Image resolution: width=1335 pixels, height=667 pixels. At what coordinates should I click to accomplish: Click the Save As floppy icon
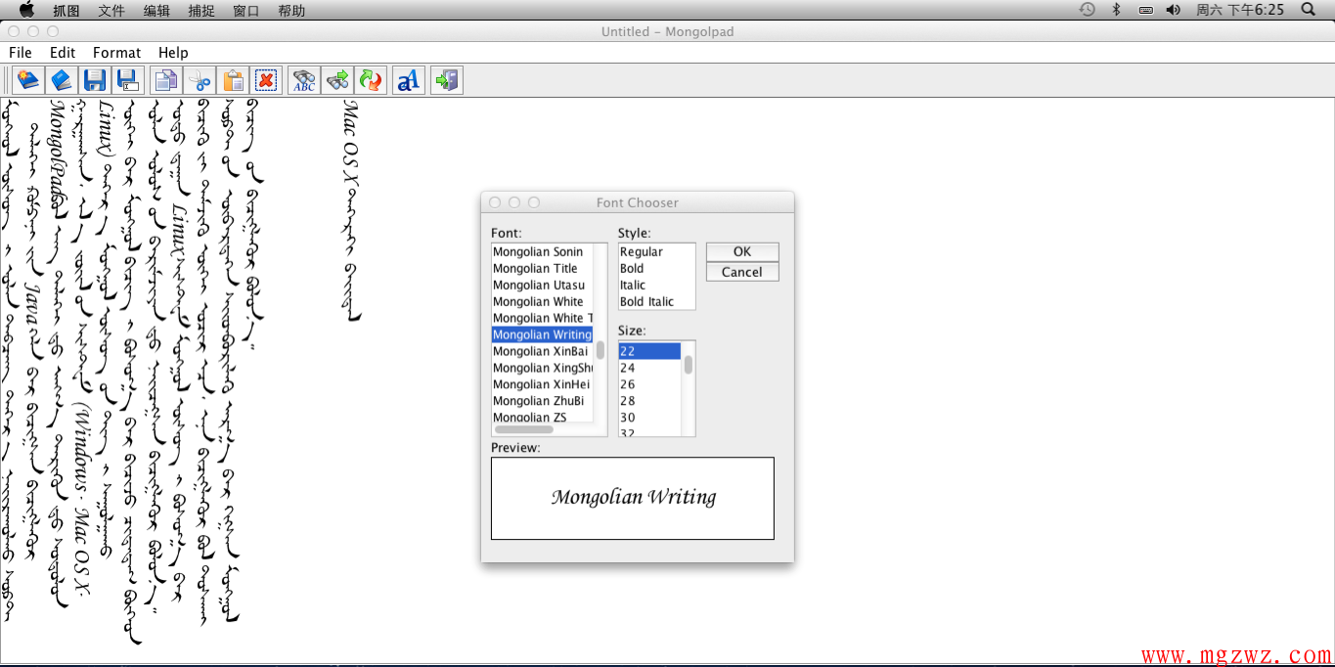[128, 80]
